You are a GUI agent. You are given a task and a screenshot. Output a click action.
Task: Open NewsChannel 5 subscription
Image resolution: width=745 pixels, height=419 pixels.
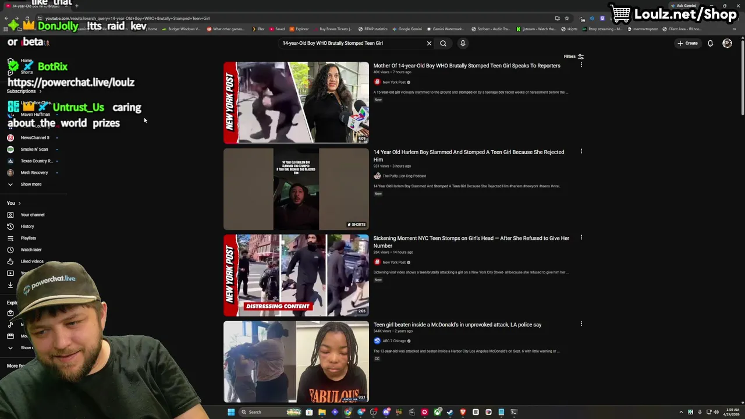[x=35, y=138]
